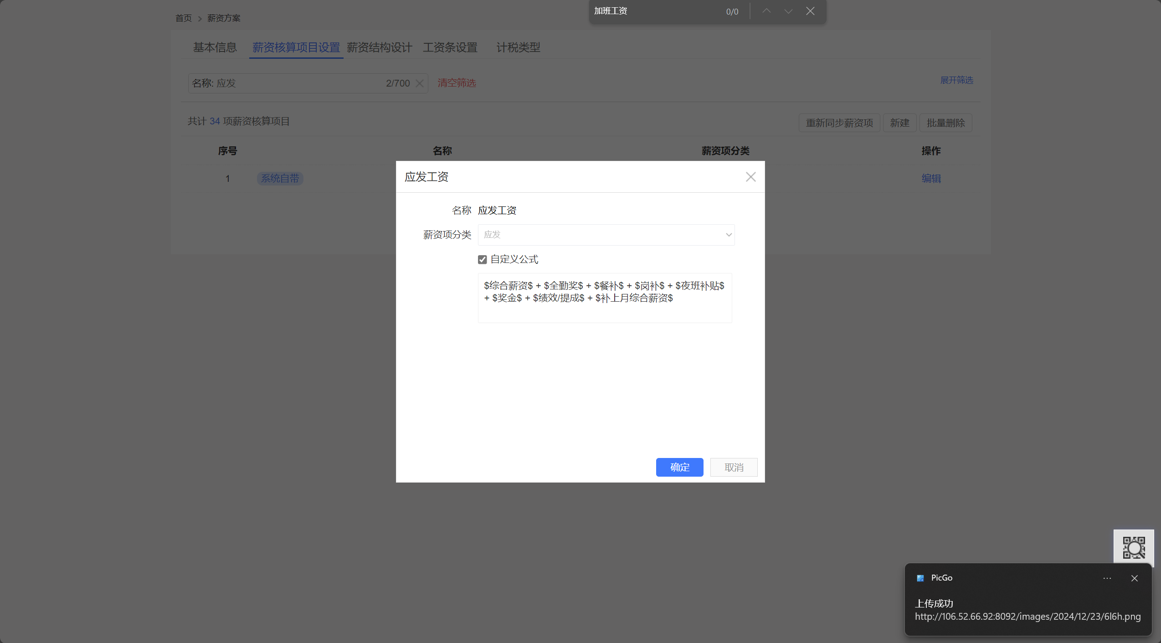Jump to previous find result arrow

(x=766, y=11)
